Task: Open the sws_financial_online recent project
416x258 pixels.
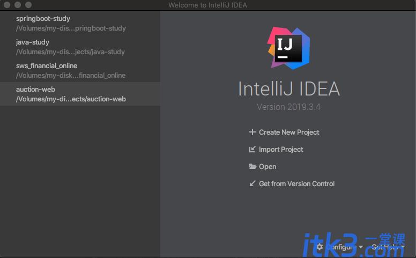Action: pyautogui.click(x=80, y=70)
